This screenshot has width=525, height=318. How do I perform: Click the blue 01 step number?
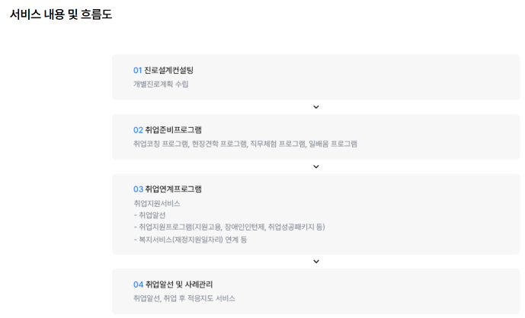[x=138, y=70]
